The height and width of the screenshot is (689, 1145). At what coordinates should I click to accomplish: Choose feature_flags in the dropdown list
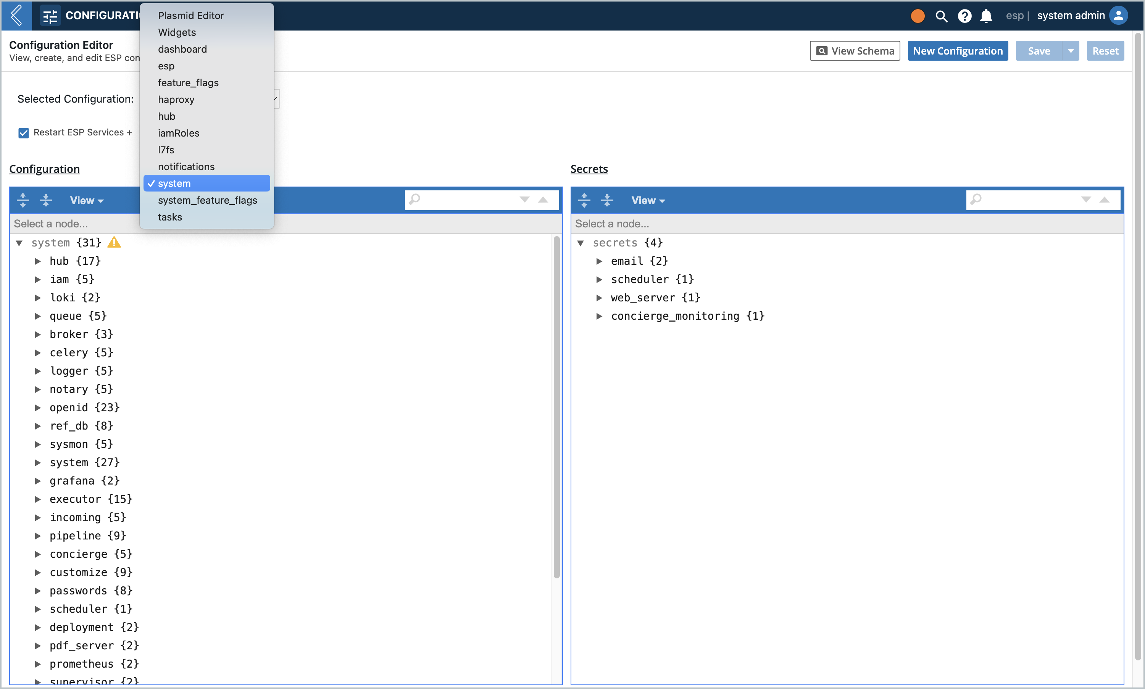point(207,83)
